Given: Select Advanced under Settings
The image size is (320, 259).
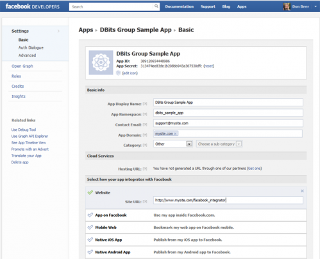Looking at the screenshot, I should click(x=27, y=55).
